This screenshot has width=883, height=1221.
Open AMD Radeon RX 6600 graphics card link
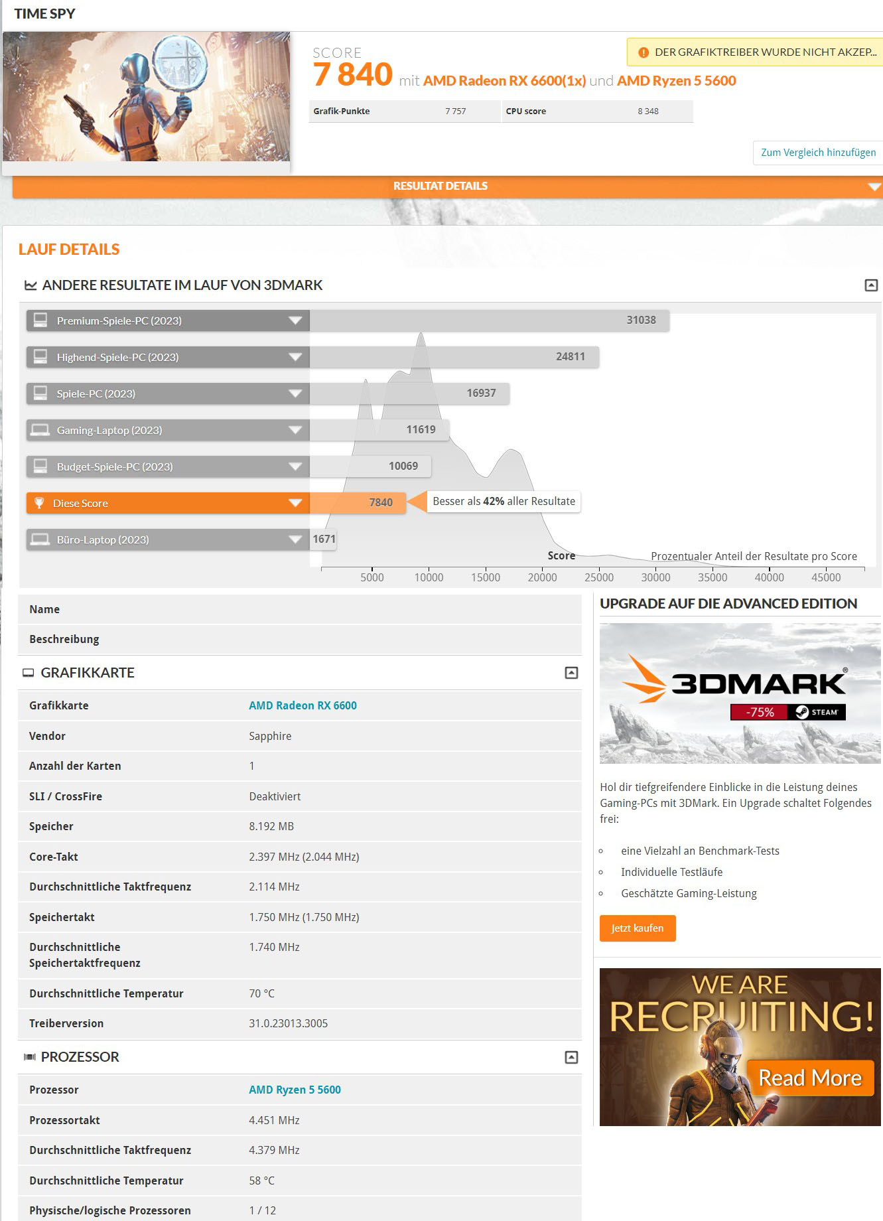coord(303,705)
